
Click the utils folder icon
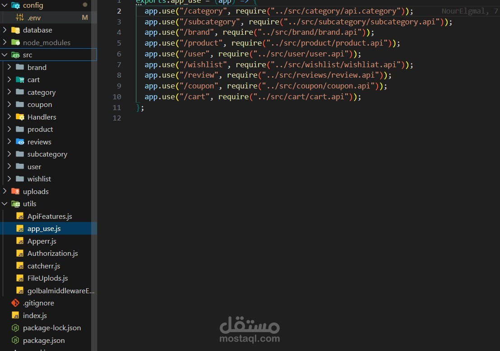click(x=15, y=204)
